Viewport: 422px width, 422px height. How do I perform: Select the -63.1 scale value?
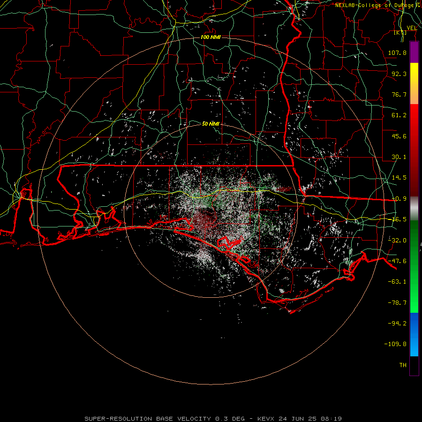pos(397,282)
